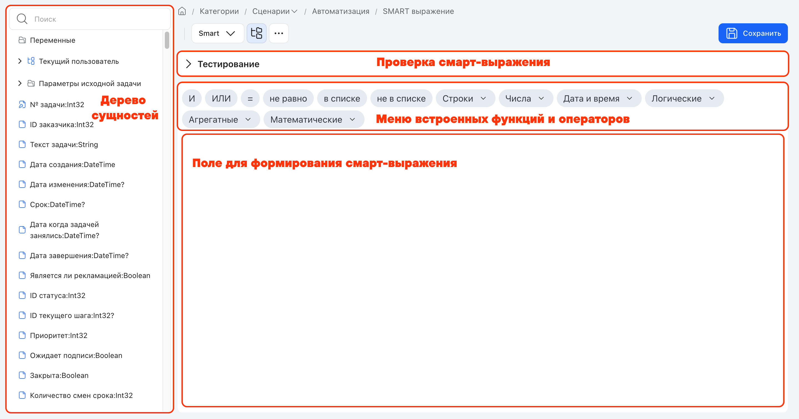The width and height of the screenshot is (799, 419).
Task: Click the file icon of ID статуса:Int32
Action: pos(22,295)
